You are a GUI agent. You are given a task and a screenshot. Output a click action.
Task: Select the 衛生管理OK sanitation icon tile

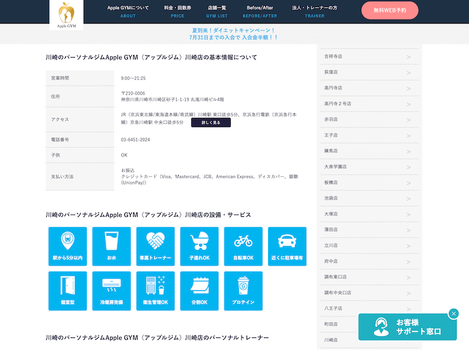(x=155, y=291)
